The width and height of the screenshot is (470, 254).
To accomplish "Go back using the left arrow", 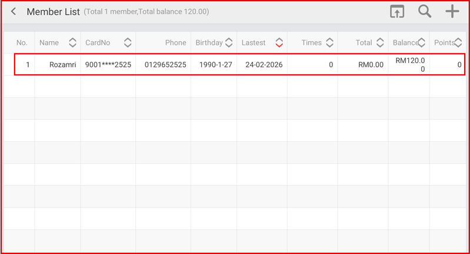I will pyautogui.click(x=14, y=12).
